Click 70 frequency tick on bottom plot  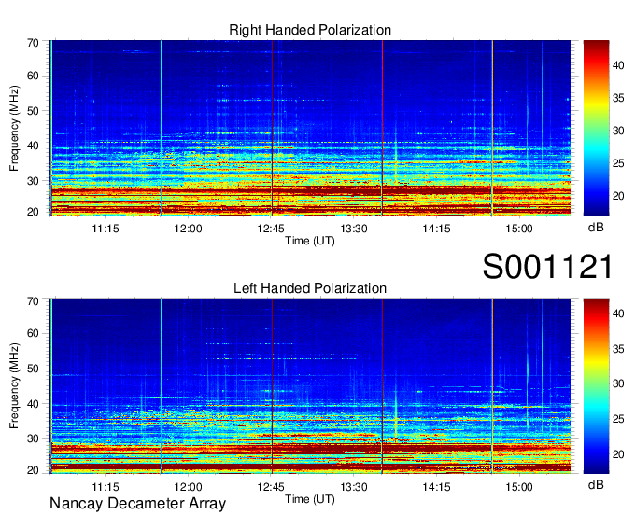pyautogui.click(x=33, y=301)
